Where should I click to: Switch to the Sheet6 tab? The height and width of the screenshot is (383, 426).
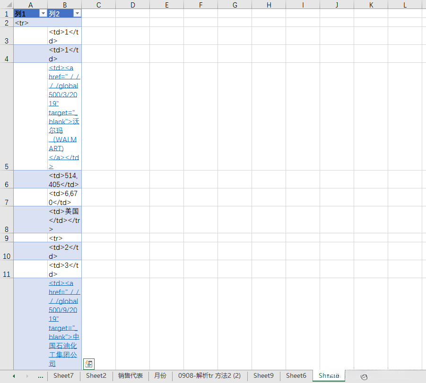click(296, 375)
